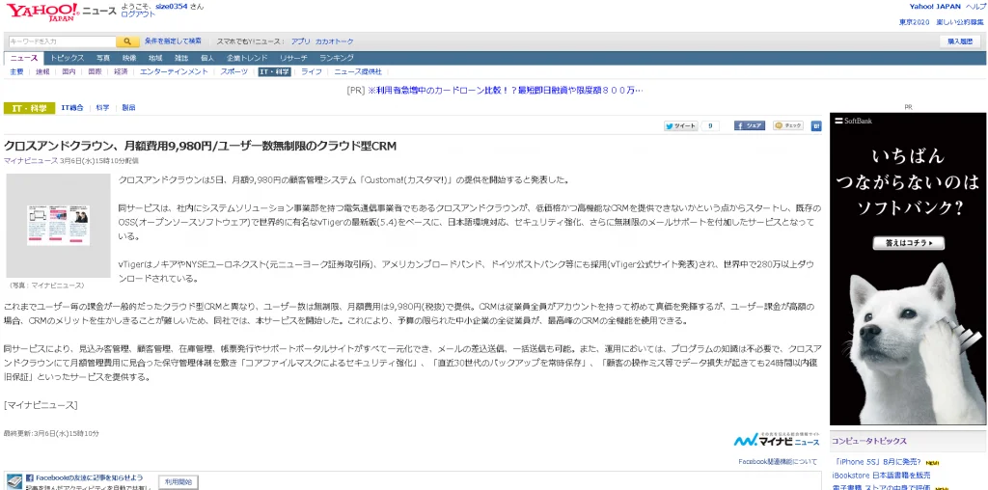Click the article headline about クラウド型CRM
988x490 pixels.
[x=201, y=146]
